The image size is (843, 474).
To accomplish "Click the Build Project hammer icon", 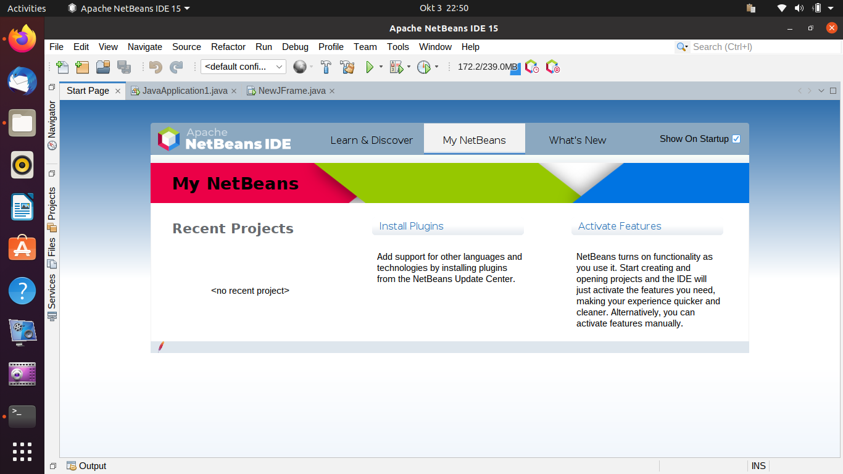I will pos(326,67).
